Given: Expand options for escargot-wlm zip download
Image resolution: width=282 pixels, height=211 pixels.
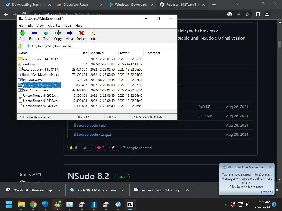Looking at the screenshot, I should (187, 190).
